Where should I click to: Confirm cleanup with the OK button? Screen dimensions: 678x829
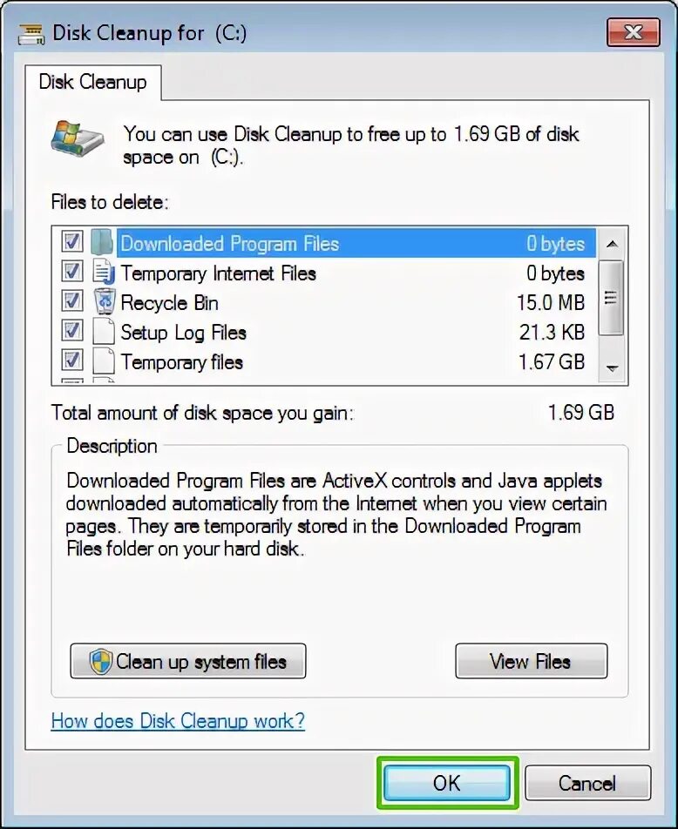[x=447, y=783]
